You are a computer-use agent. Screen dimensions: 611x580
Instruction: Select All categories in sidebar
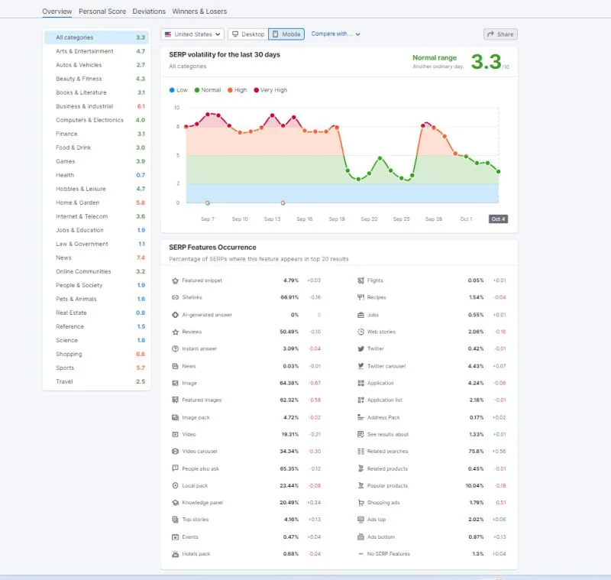[97, 37]
